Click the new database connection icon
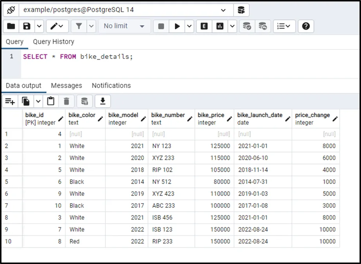This screenshot has height=264, width=361. [x=241, y=10]
